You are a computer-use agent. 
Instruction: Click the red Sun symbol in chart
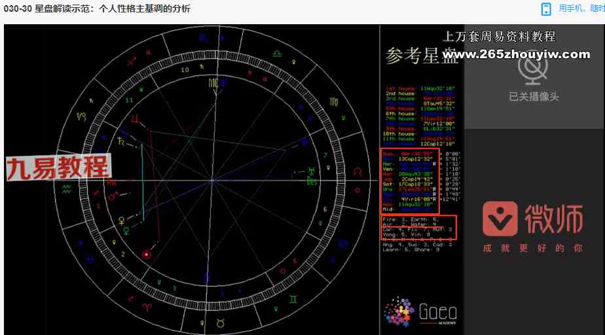pyautogui.click(x=147, y=254)
